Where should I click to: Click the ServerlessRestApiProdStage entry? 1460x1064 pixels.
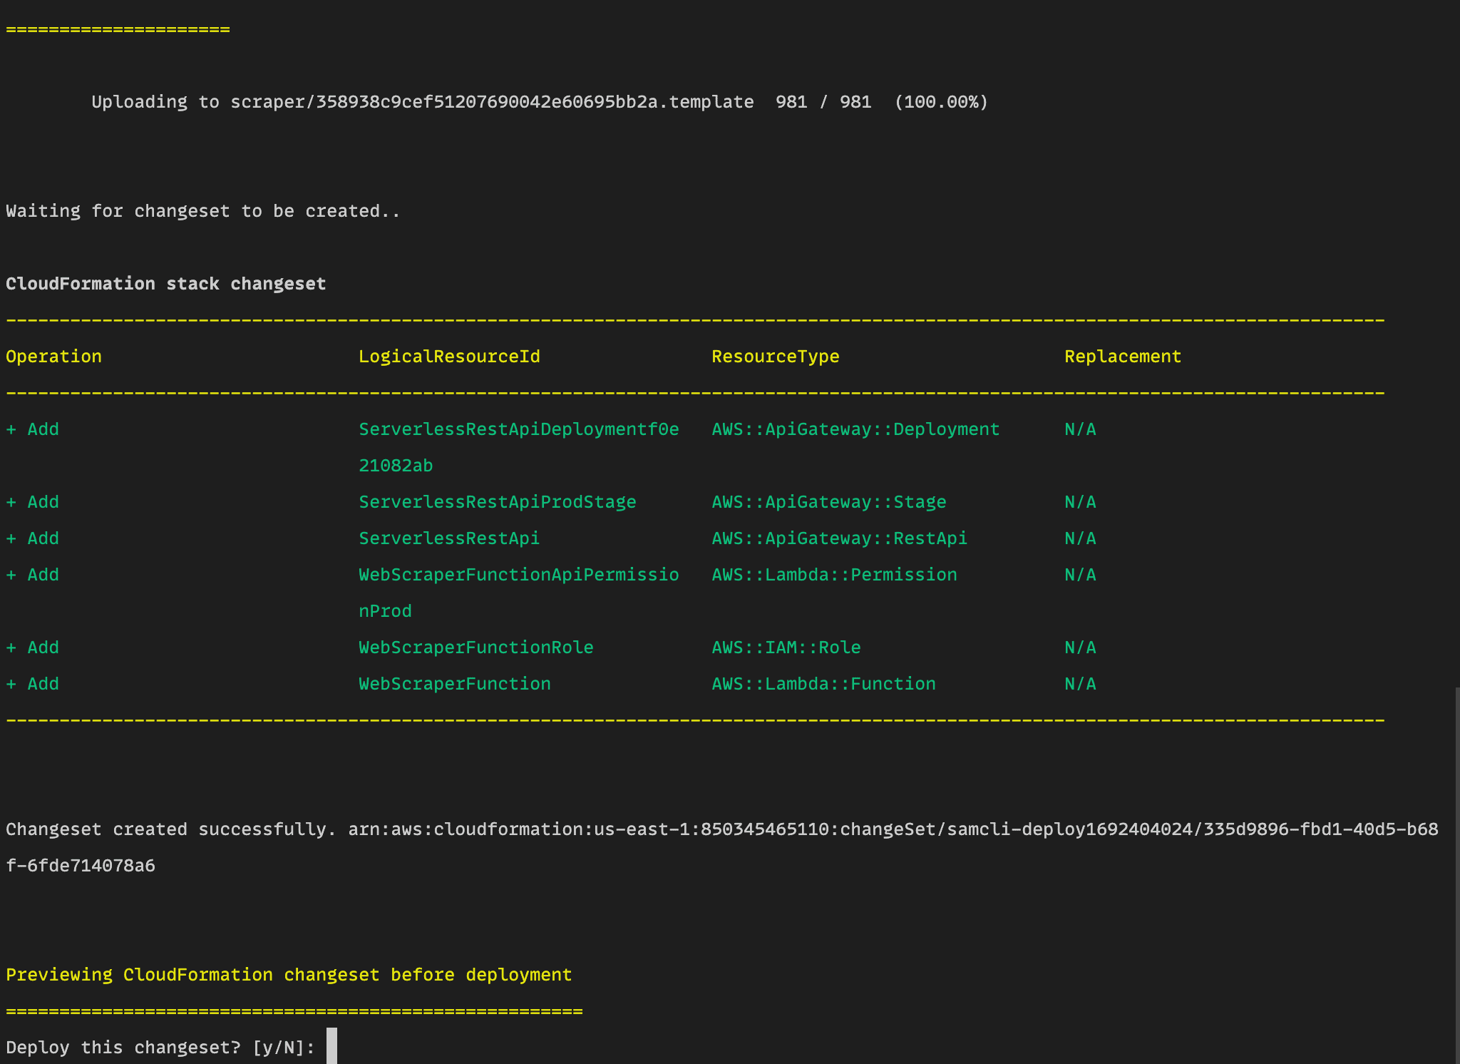point(497,501)
